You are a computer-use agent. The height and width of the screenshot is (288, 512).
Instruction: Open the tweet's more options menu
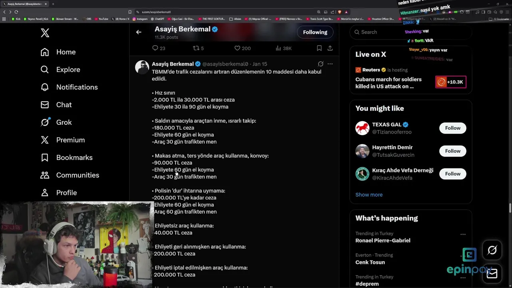(330, 64)
